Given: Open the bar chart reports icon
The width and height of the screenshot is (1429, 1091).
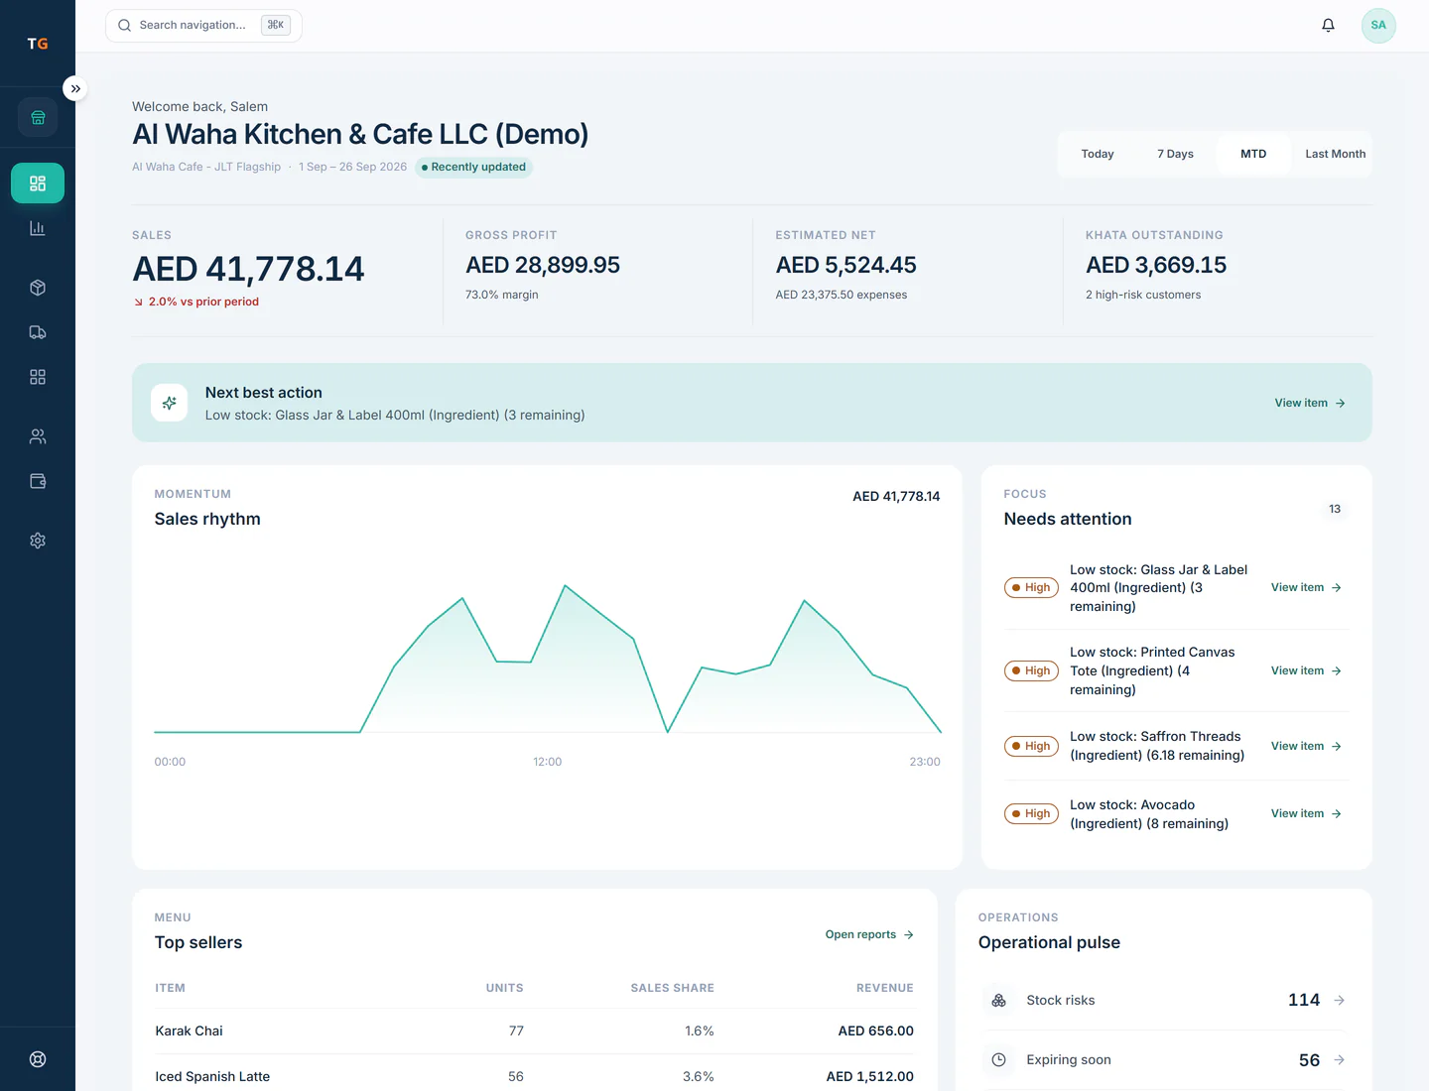Looking at the screenshot, I should click(x=38, y=228).
